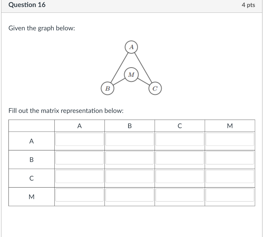
Task: Select the input for row C column M
Action: [230, 176]
